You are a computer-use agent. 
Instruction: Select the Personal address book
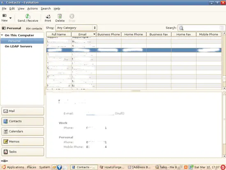tap(22, 41)
